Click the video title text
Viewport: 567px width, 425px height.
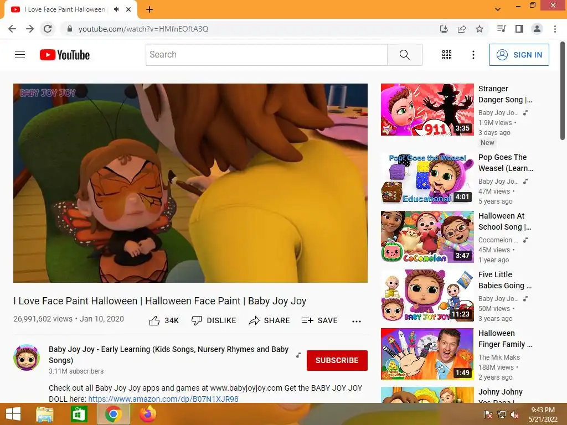click(x=160, y=301)
